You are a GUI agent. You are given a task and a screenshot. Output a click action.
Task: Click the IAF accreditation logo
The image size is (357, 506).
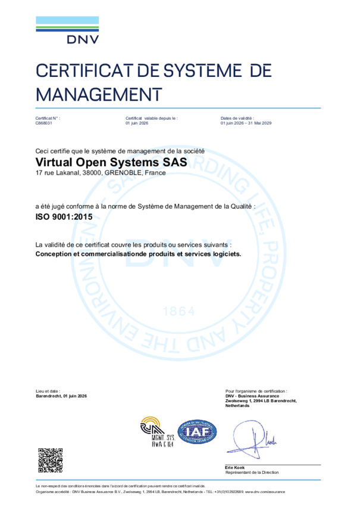pos(197,432)
